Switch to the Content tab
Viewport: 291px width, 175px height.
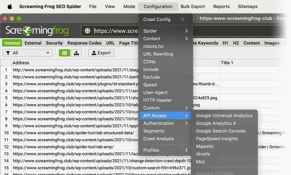pyautogui.click(x=252, y=43)
